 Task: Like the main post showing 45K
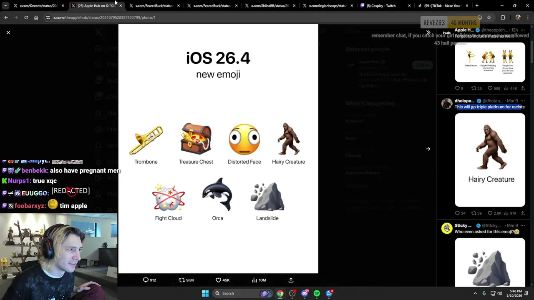click(222, 280)
